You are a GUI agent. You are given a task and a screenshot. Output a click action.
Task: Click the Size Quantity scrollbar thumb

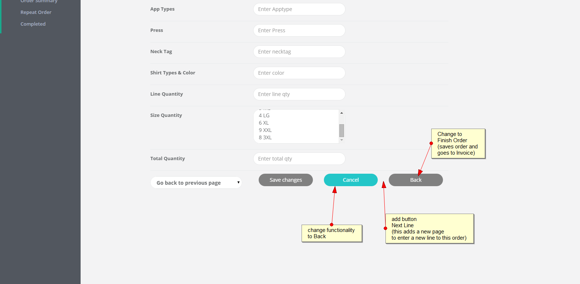[x=341, y=130]
